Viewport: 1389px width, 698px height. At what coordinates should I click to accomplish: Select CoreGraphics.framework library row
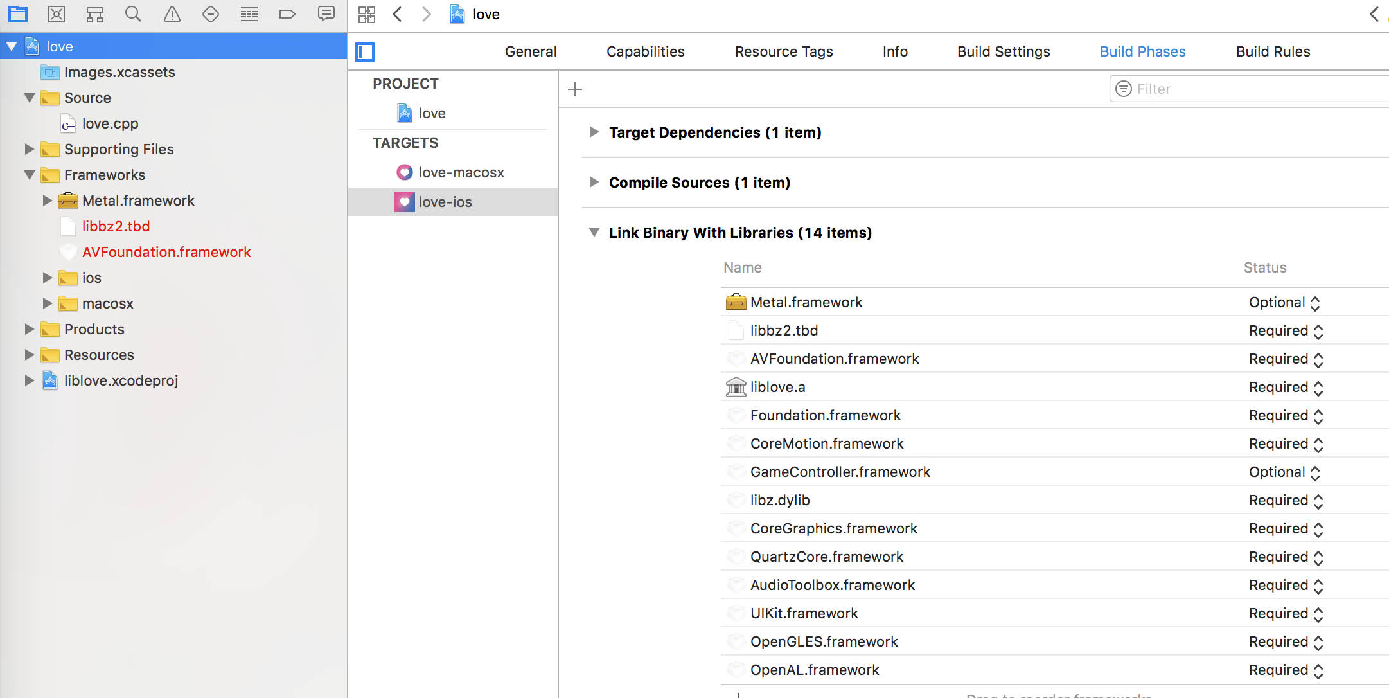coord(1054,528)
